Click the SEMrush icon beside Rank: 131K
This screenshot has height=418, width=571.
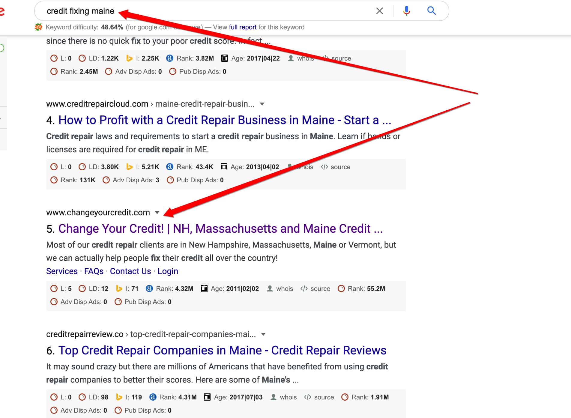click(x=54, y=180)
